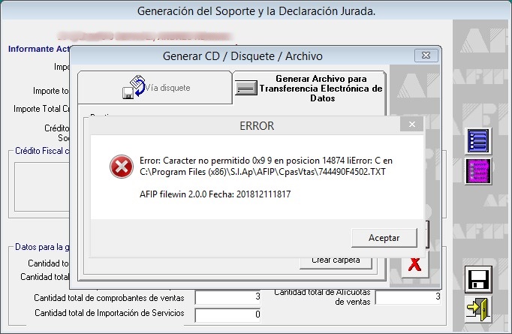Click the empty Crédito Fiscal box
The width and height of the screenshot is (512, 334).
click(42, 187)
